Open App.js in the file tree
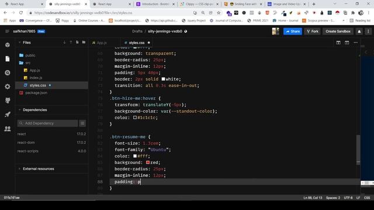 click(51, 70)
